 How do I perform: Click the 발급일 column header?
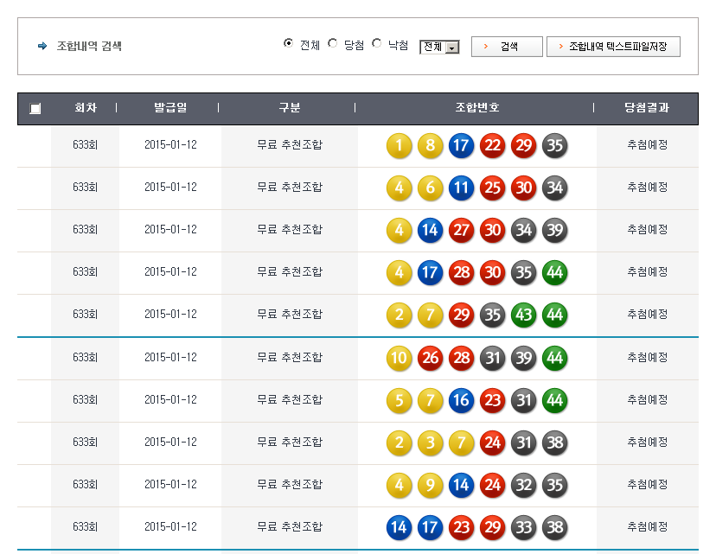coord(170,108)
